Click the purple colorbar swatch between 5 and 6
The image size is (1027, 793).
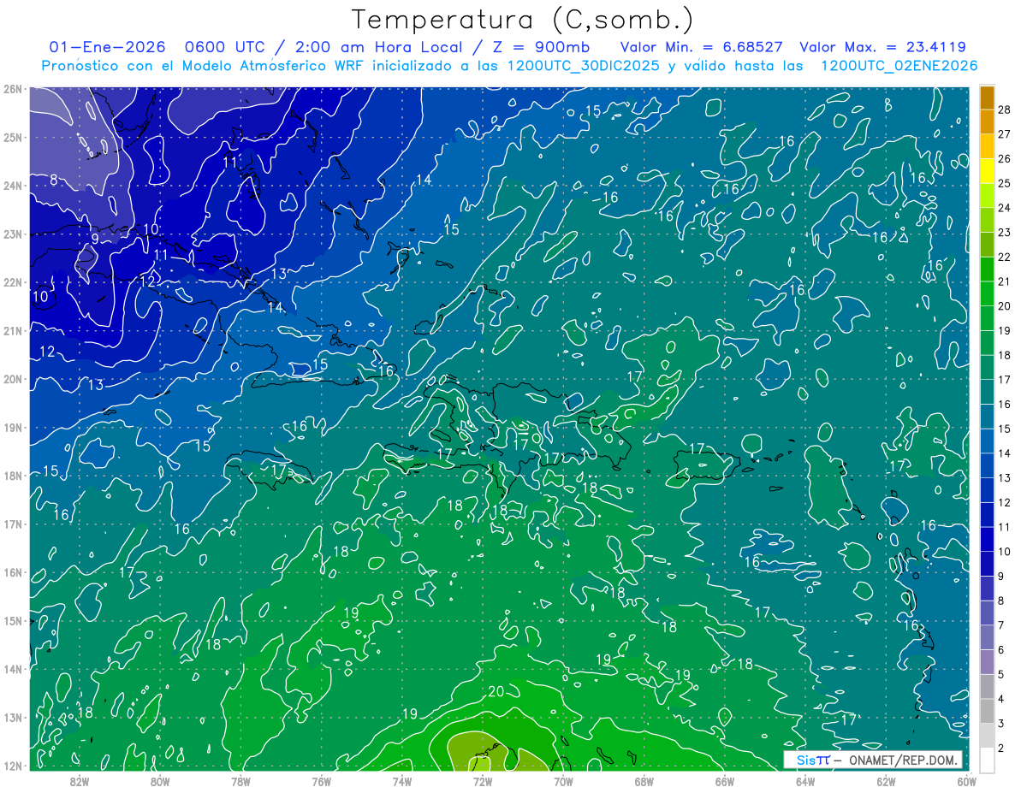987,662
